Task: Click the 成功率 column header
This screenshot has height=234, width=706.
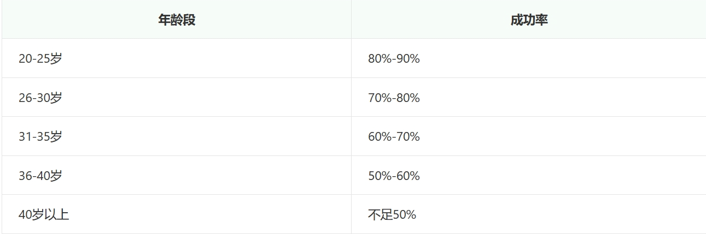Action: [529, 20]
